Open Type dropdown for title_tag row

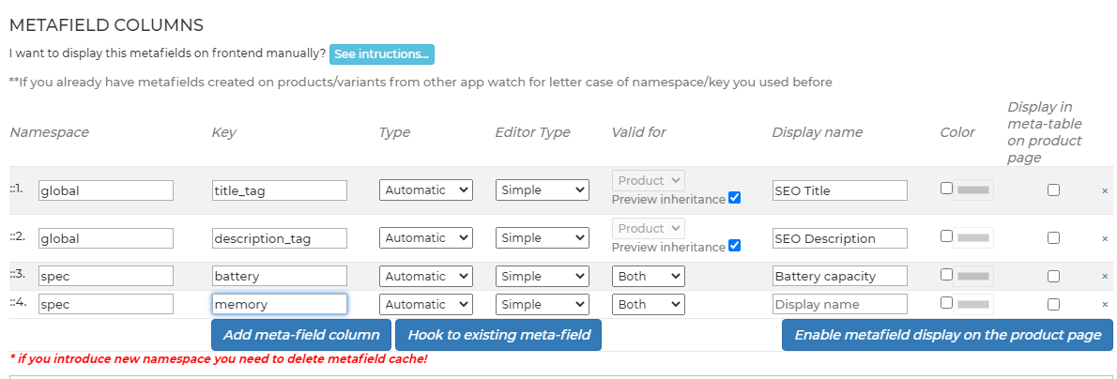tap(425, 190)
